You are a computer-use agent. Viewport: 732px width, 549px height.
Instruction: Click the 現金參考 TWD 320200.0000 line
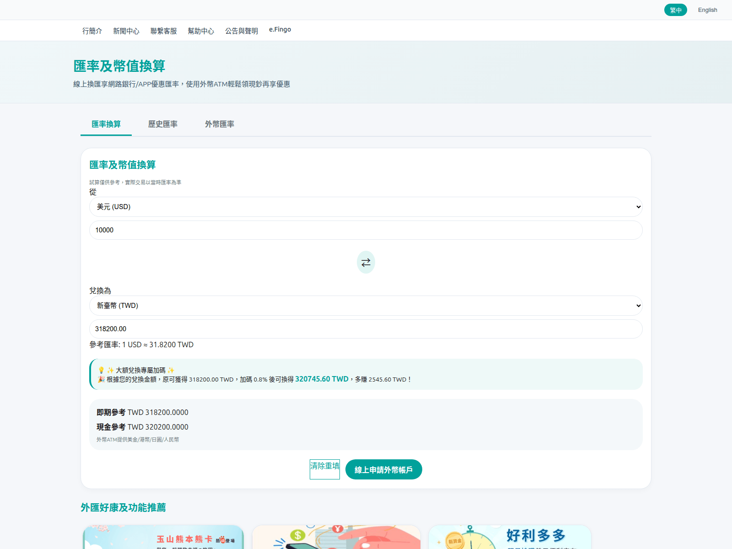click(x=142, y=427)
